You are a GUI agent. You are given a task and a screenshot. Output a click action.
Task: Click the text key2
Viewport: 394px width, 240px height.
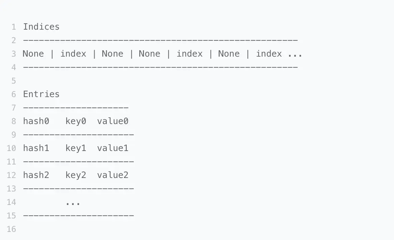pyautogui.click(x=76, y=175)
